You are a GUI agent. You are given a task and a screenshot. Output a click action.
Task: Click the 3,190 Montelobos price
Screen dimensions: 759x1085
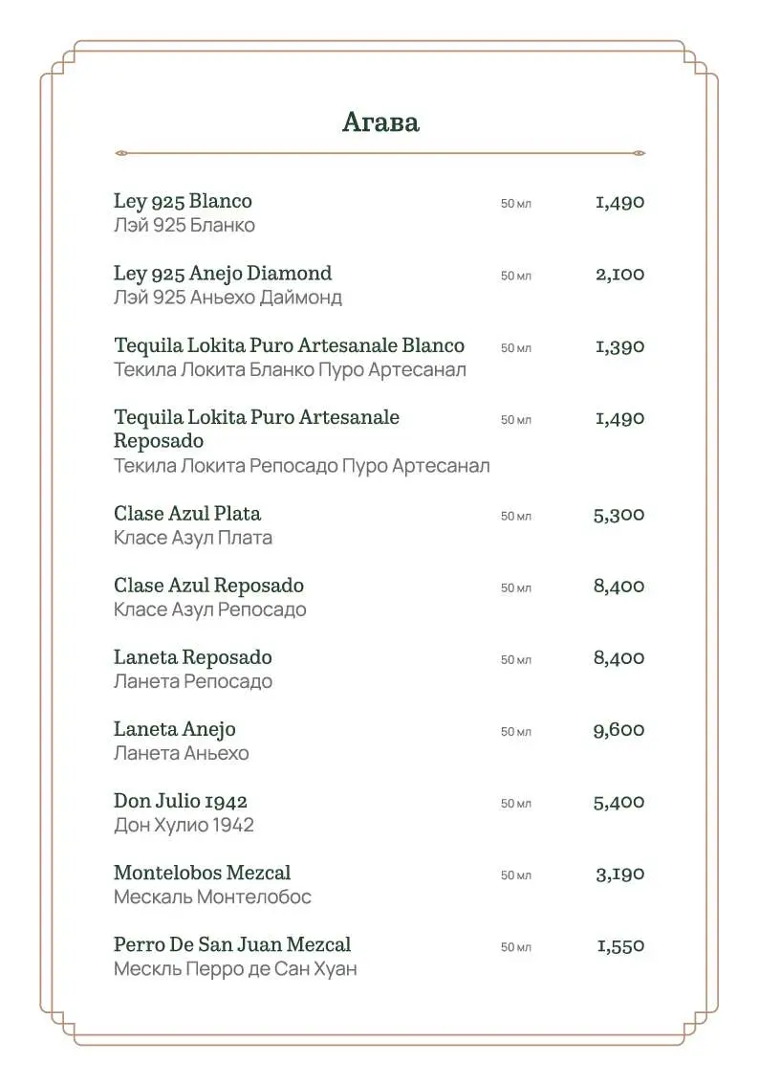click(620, 874)
